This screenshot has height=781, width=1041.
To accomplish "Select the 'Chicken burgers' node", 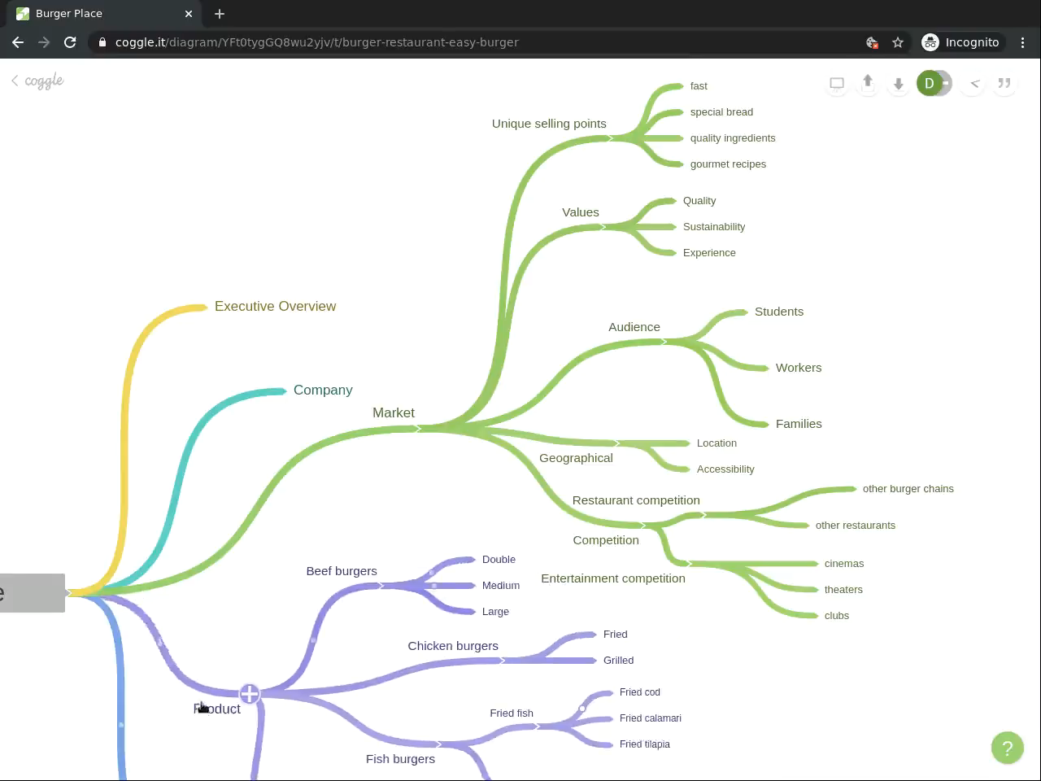I will (453, 646).
